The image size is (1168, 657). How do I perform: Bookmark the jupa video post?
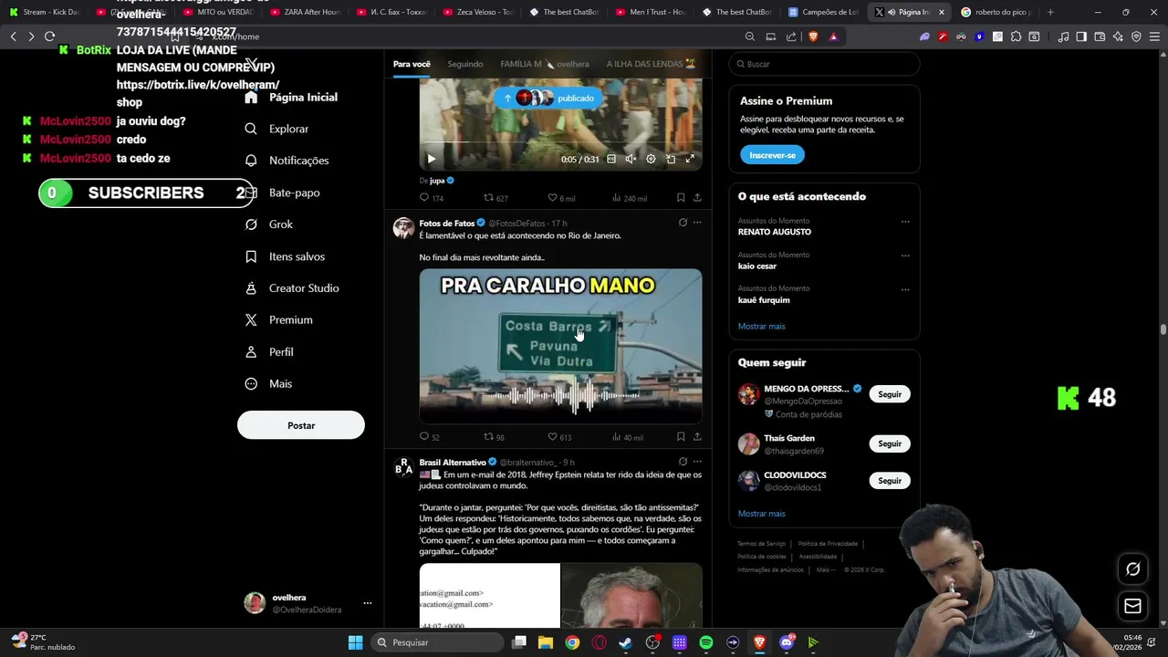point(681,198)
